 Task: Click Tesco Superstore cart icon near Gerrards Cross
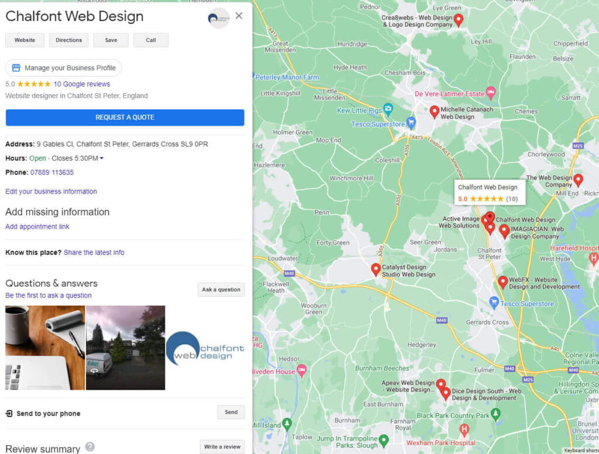coord(494,303)
